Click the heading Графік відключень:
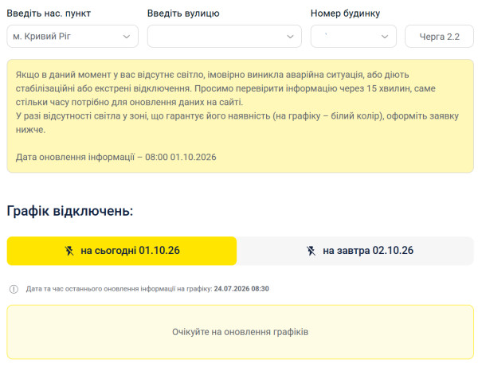This screenshot has height=367, width=478. coord(70,211)
